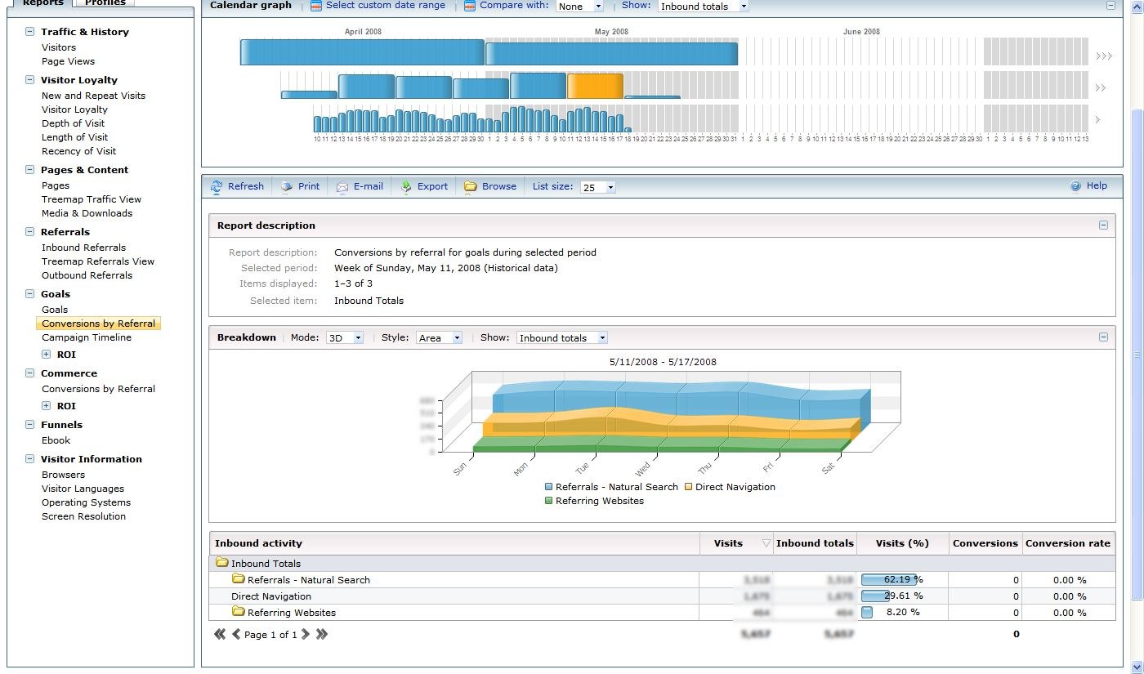1144x674 pixels.
Task: Expand the ROI node under Goals
Action: point(47,355)
